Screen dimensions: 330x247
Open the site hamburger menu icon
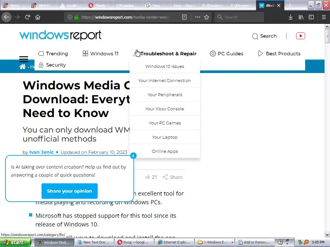(x=24, y=59)
